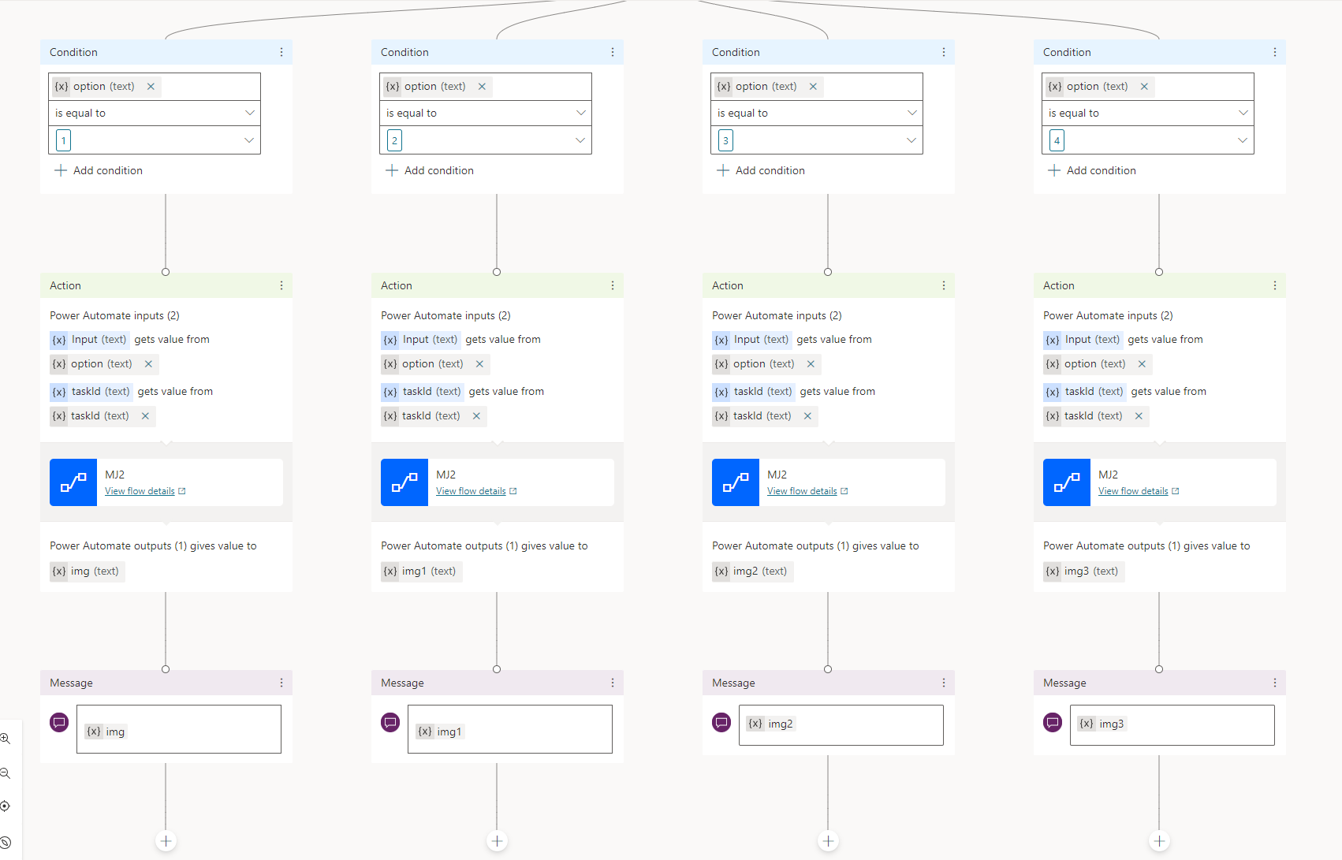Viewport: 1342px width, 860px height.
Task: Expand the value dropdown showing 2
Action: [x=580, y=140]
